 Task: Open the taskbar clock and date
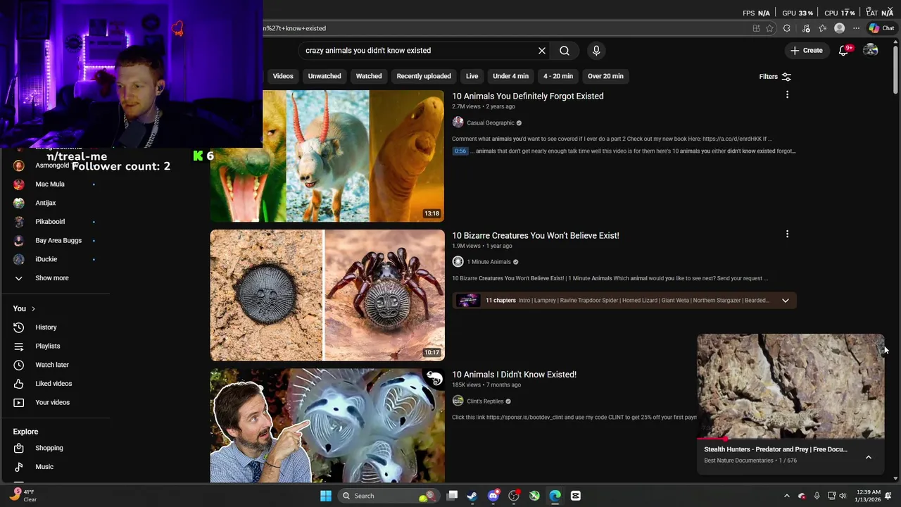(x=869, y=496)
